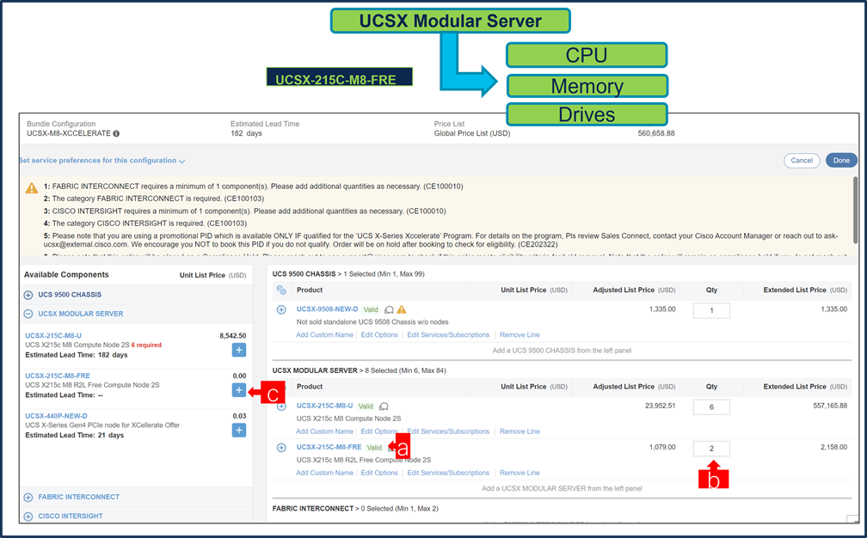
Task: Click the warning triangle next to UCSX-9508-NEW-D
Action: point(402,309)
